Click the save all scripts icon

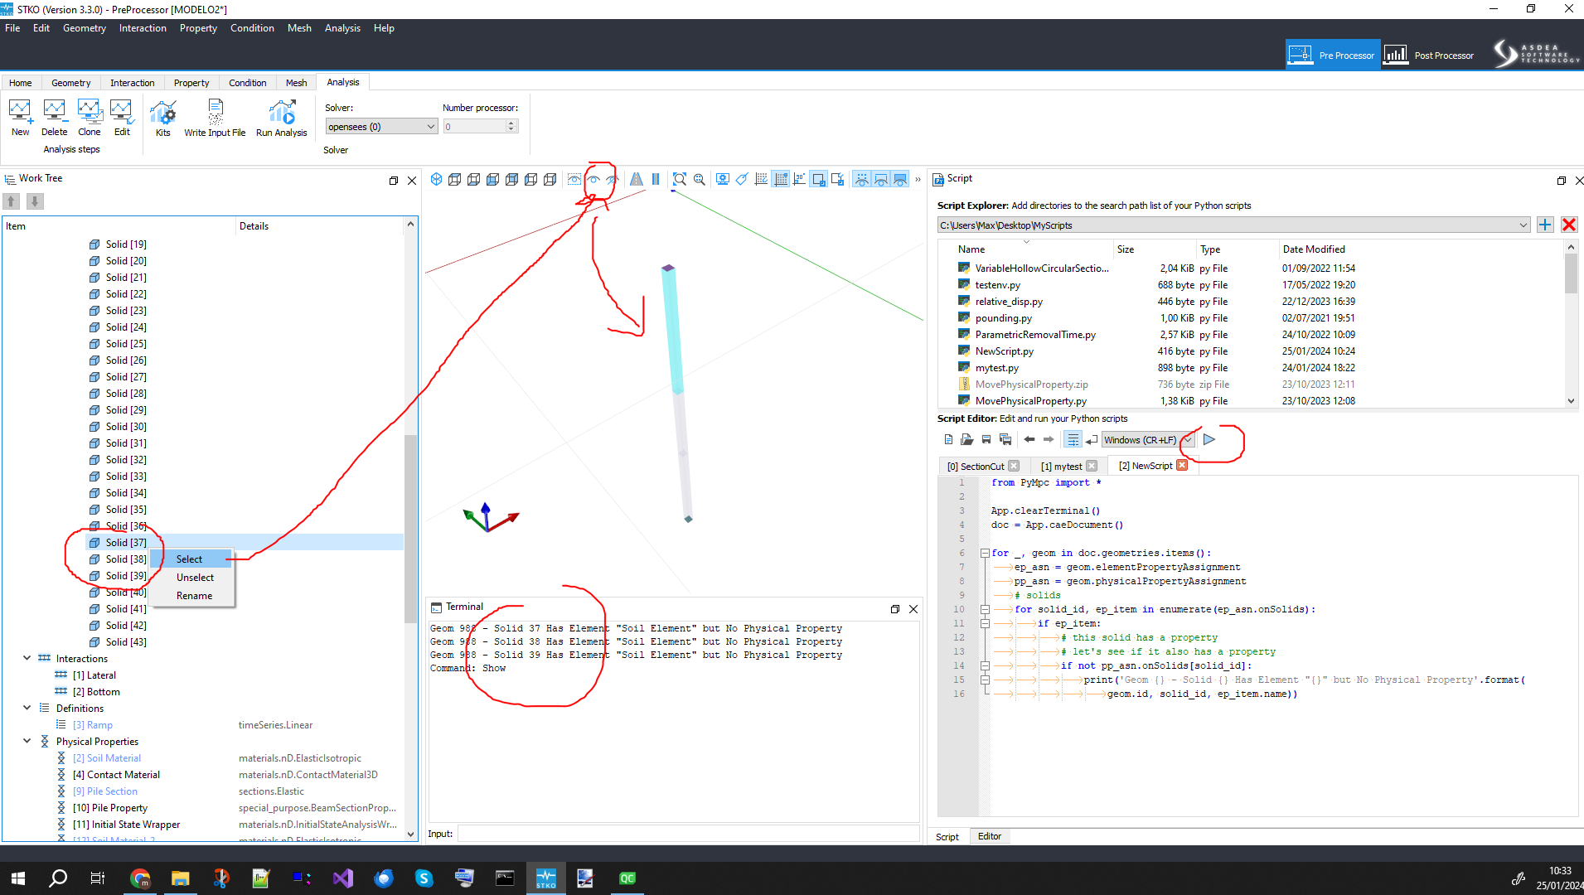pos(1005,439)
